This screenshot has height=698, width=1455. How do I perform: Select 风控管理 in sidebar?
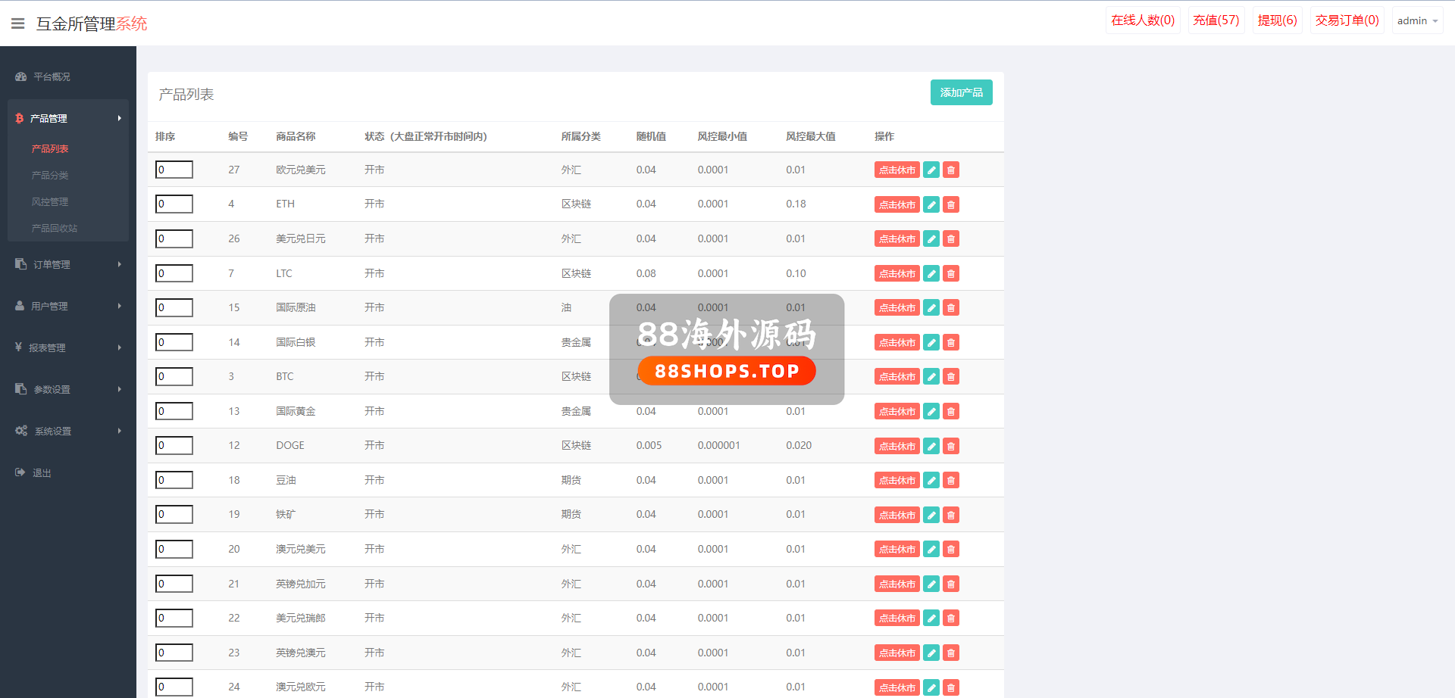[x=50, y=202]
